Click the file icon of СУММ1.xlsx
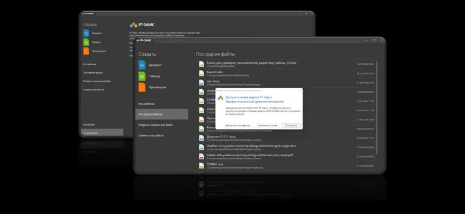The height and width of the screenshot is (214, 465). (201, 165)
